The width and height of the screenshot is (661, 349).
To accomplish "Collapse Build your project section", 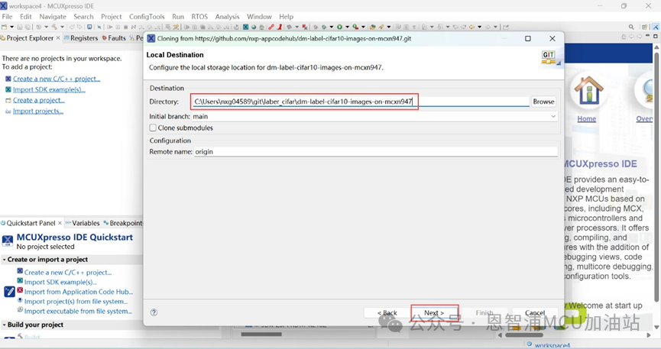I will pos(5,325).
